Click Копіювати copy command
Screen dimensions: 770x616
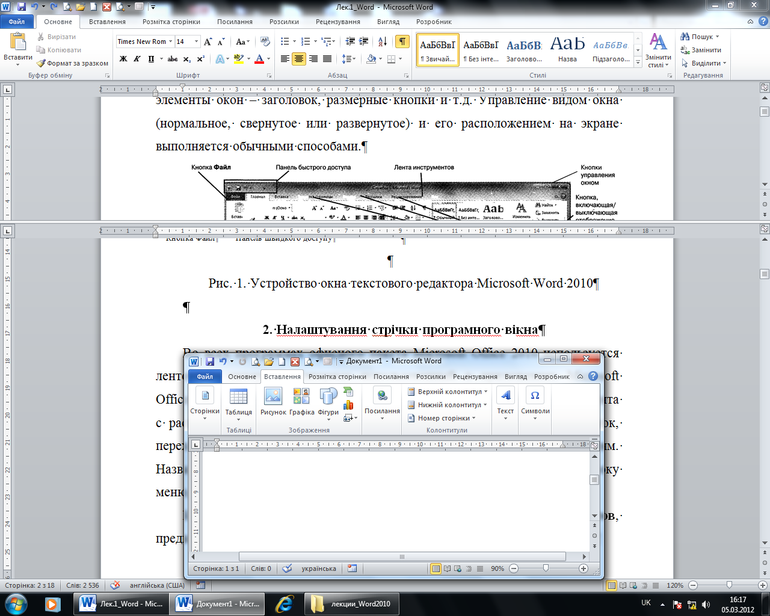point(59,50)
